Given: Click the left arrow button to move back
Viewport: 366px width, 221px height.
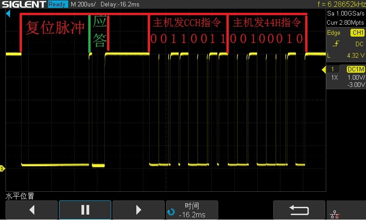Looking at the screenshot, I should [x=32, y=210].
